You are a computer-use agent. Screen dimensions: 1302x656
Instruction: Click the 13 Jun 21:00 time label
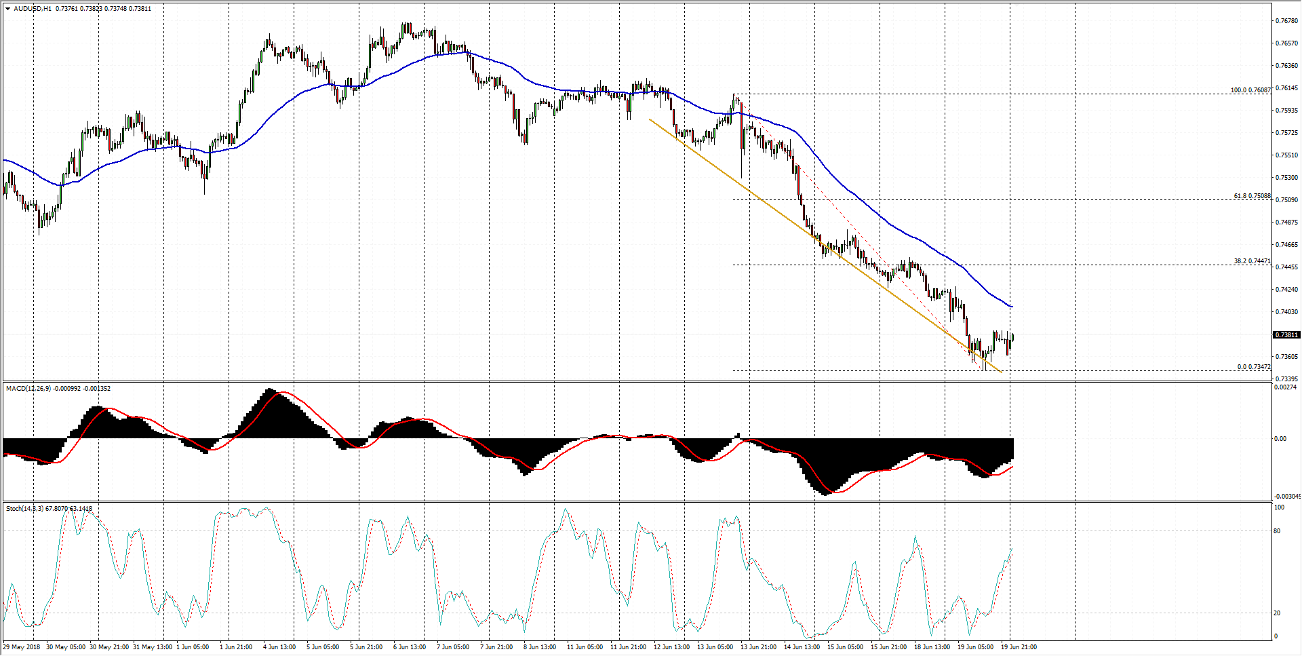(758, 647)
